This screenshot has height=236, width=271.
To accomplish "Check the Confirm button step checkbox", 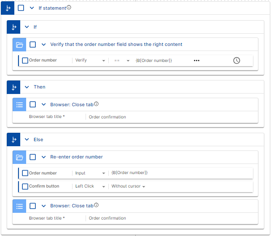I will pos(25,186).
